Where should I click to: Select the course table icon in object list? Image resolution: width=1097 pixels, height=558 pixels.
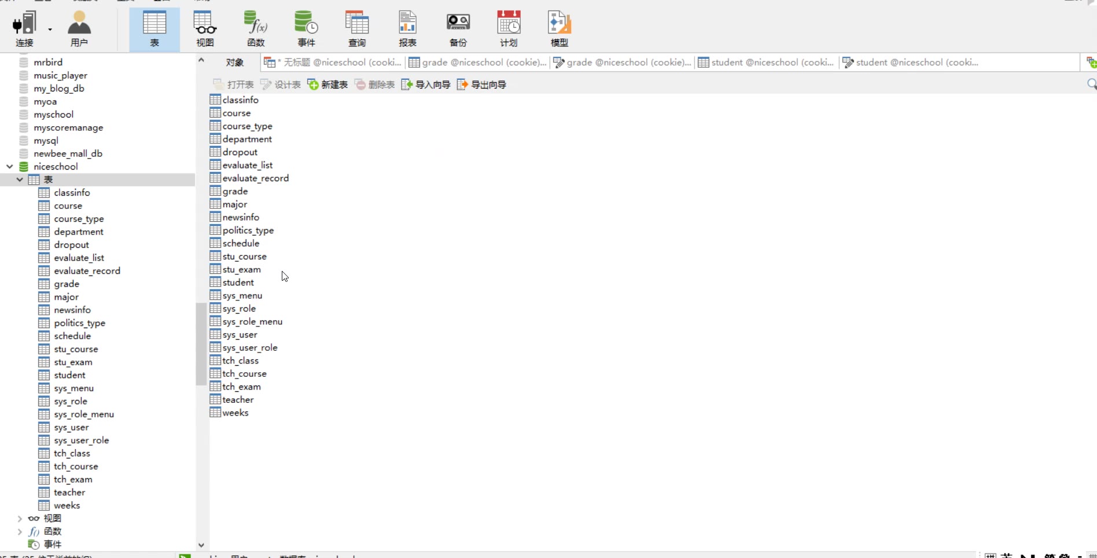(x=215, y=113)
